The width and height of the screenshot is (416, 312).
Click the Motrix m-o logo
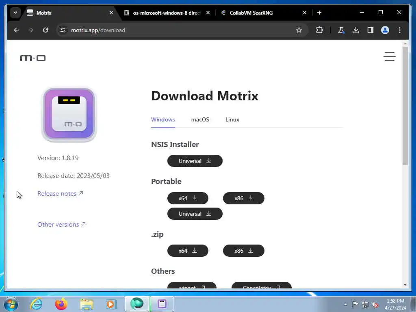click(x=33, y=58)
